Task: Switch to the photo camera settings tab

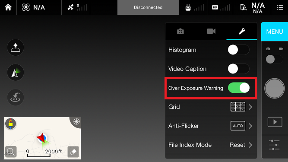Action: point(180,31)
